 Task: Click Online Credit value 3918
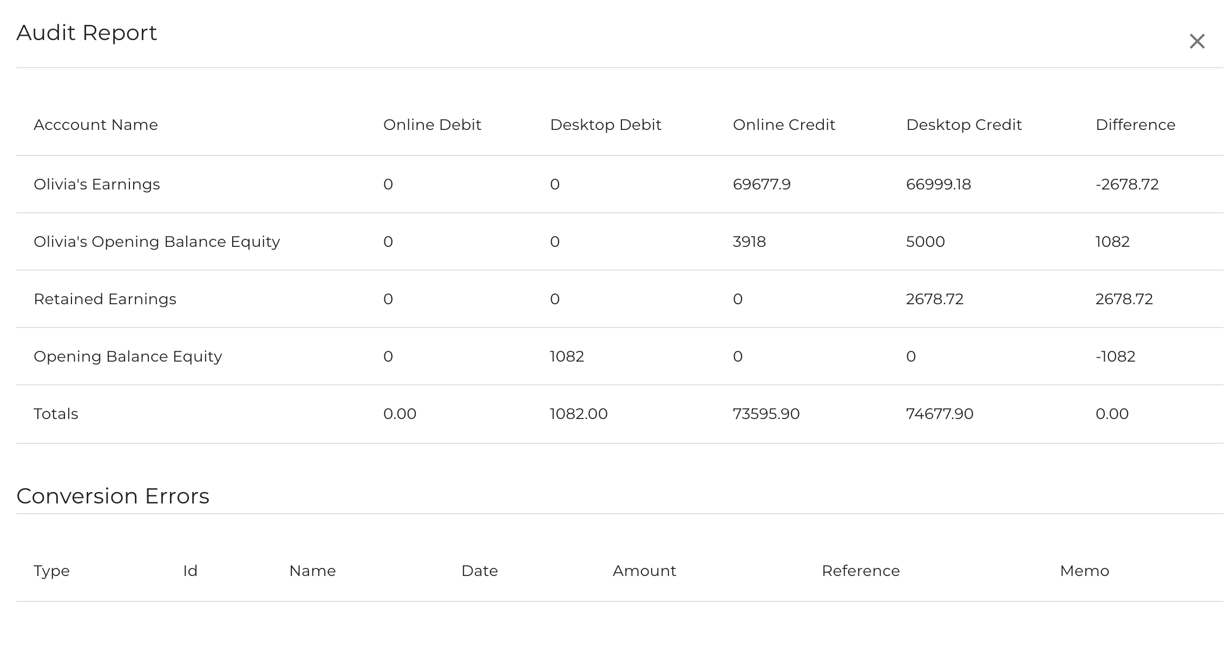749,242
